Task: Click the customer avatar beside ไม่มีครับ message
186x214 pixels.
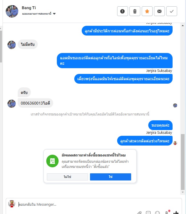Action: pos(11,45)
